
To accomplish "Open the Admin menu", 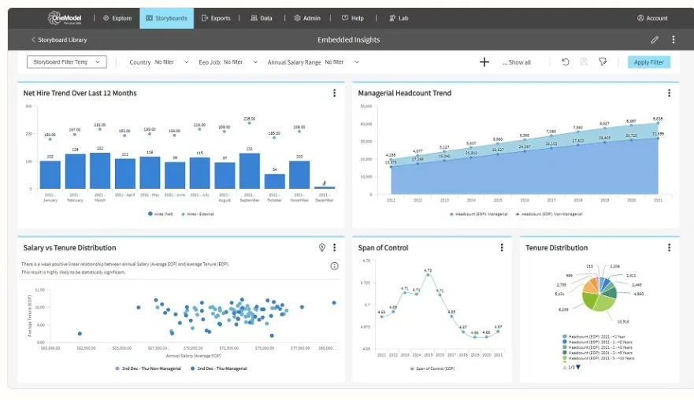I will (x=307, y=18).
